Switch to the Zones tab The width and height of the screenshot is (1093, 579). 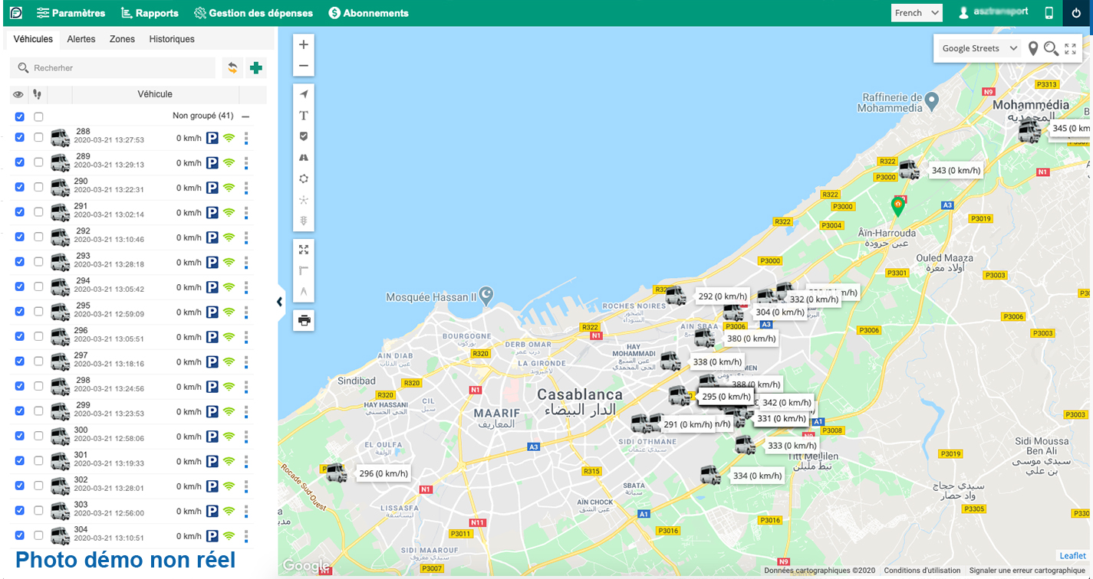pyautogui.click(x=122, y=39)
